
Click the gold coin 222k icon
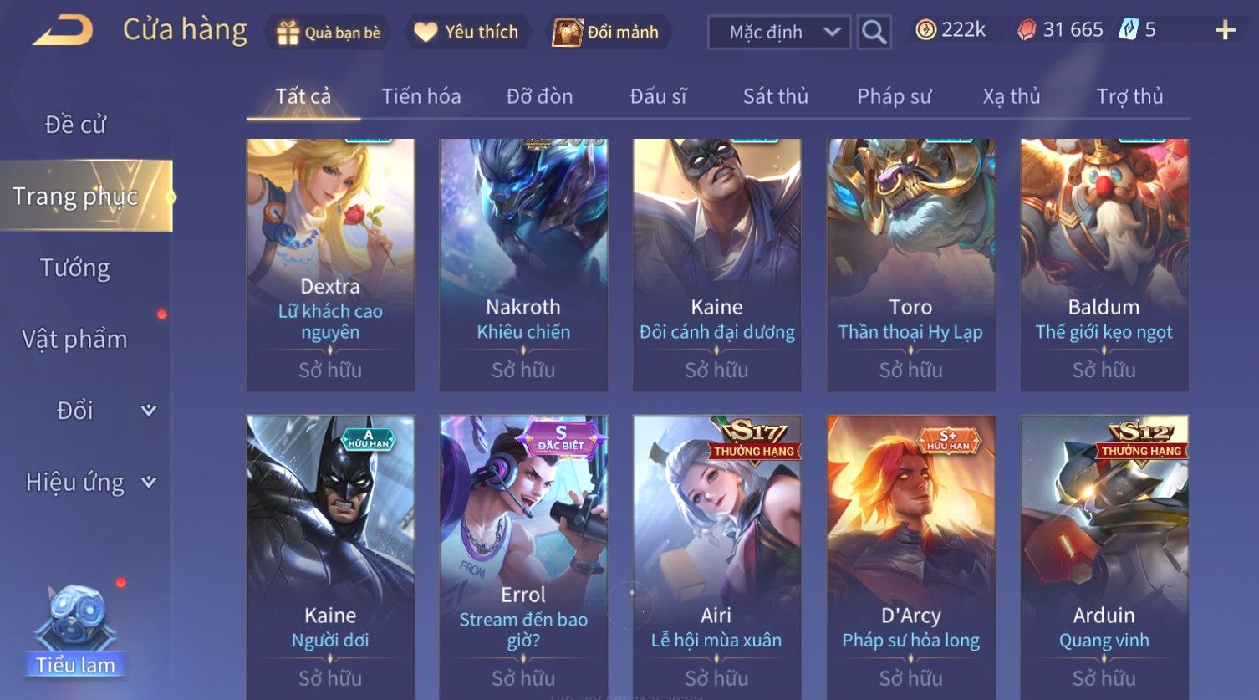[x=925, y=30]
